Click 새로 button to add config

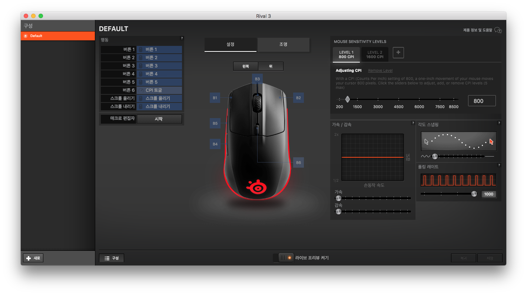coord(33,258)
